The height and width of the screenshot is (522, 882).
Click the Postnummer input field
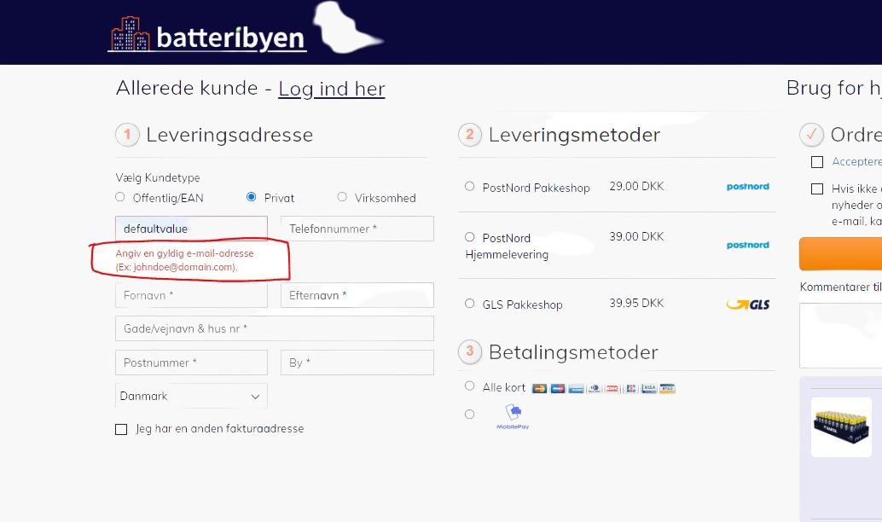coord(191,362)
